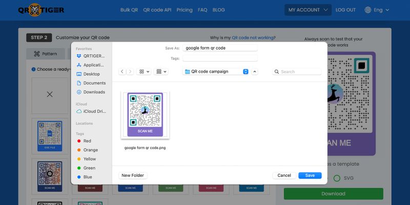410x205 pixels.
Task: Go back with the left chevron
Action: [x=122, y=71]
